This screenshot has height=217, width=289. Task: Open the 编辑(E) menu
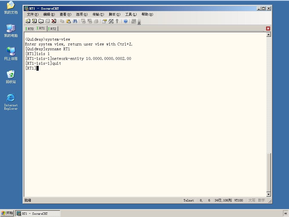(x=49, y=14)
